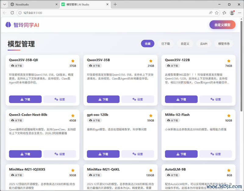The height and width of the screenshot is (191, 244).
Task: Toggle the MiMo-V2-Flash favorite star
Action: 228,116
